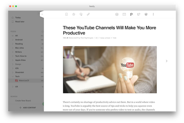Click the UX category label
The image size is (184, 123).
click(16, 87)
